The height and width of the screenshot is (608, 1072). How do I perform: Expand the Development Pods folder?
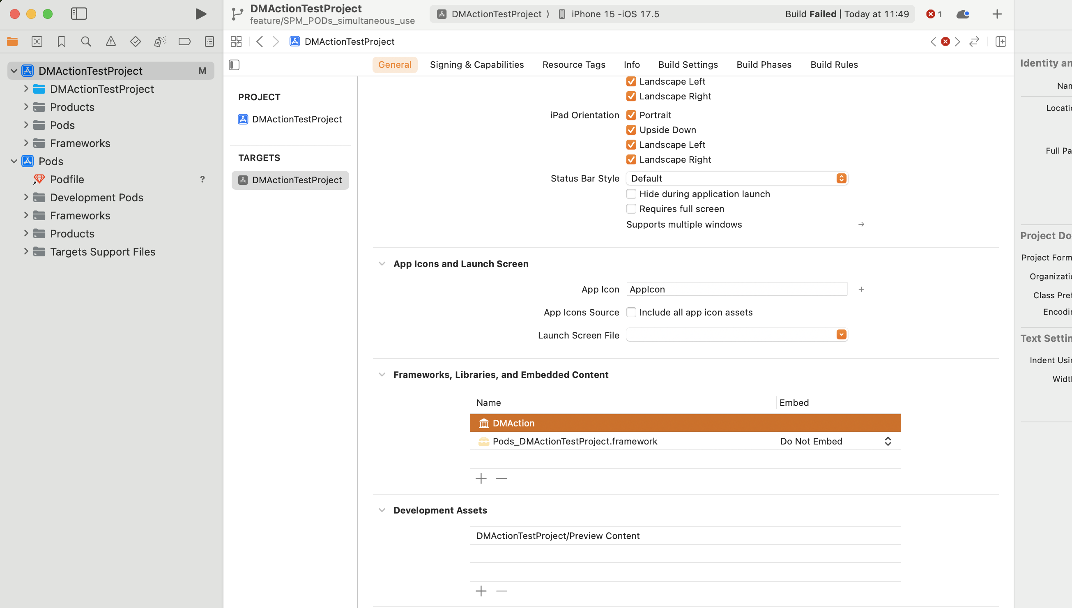pos(26,197)
